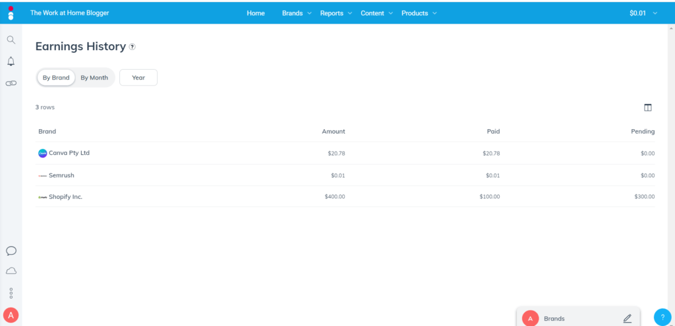Switch view to By Brand
The image size is (675, 326).
click(56, 78)
